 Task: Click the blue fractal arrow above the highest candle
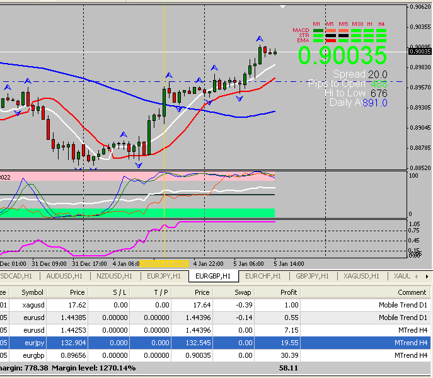pos(259,39)
